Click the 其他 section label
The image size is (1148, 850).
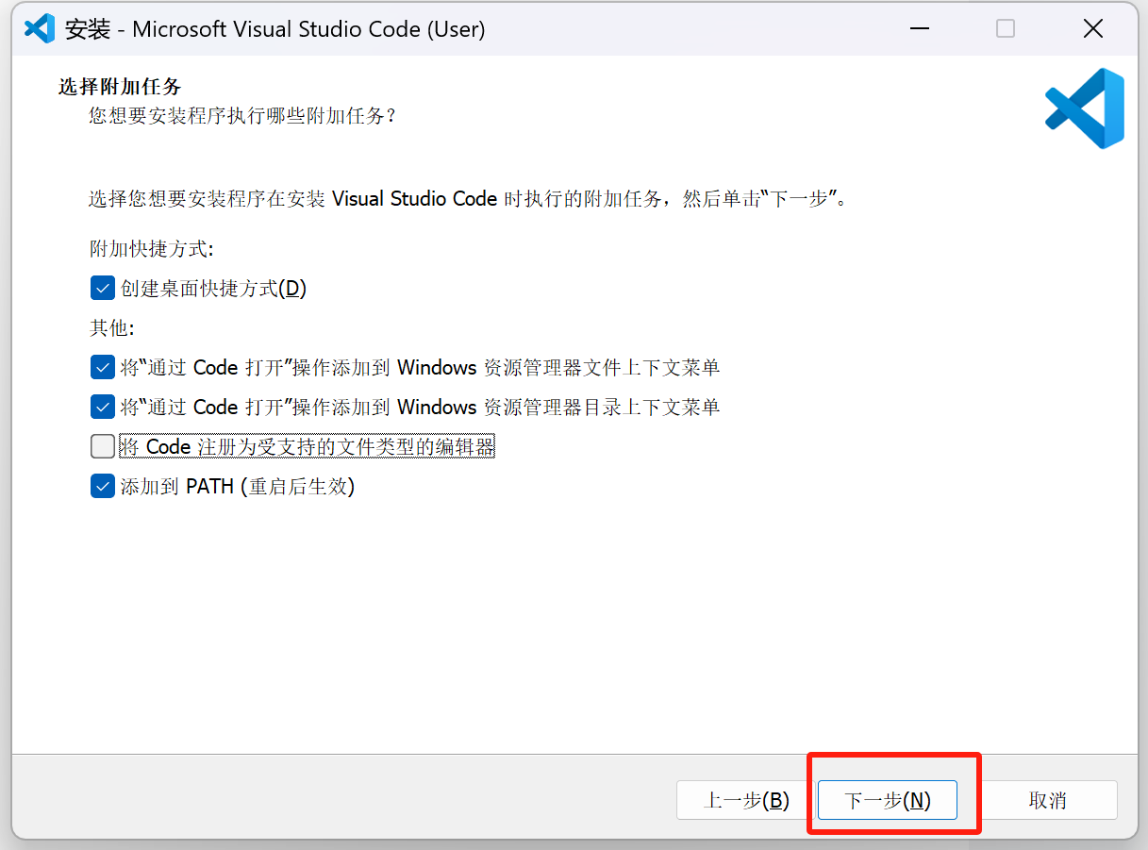point(112,328)
